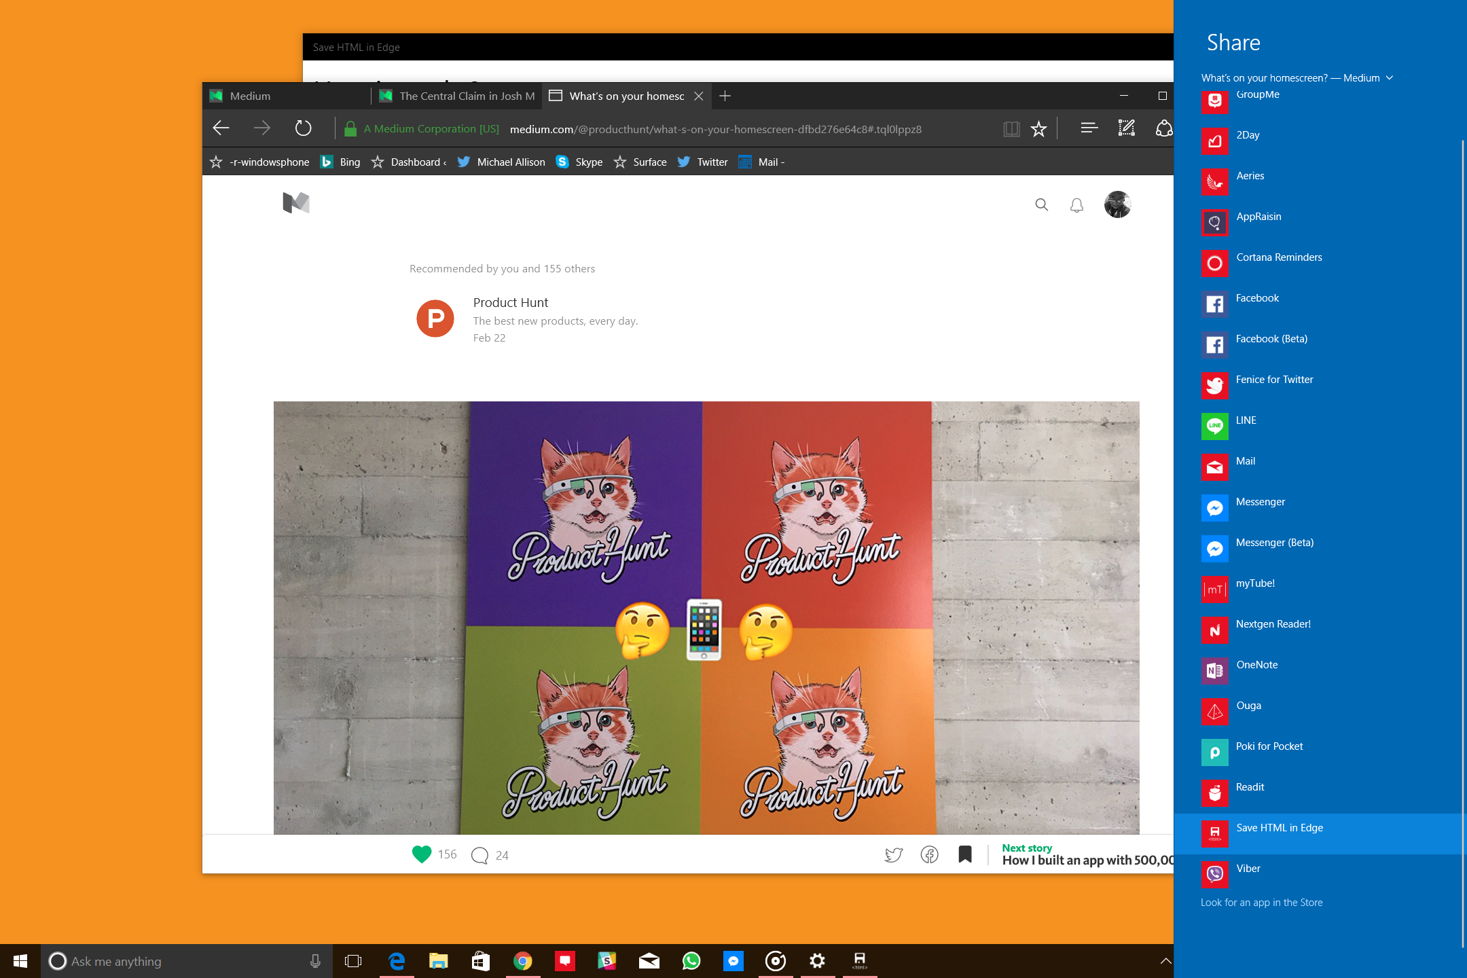Click the responses comment bubble icon
This screenshot has height=978, width=1467.
click(479, 855)
